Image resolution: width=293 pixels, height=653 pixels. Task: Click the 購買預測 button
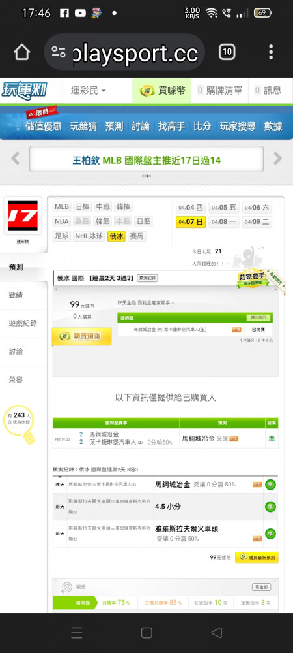(81, 336)
